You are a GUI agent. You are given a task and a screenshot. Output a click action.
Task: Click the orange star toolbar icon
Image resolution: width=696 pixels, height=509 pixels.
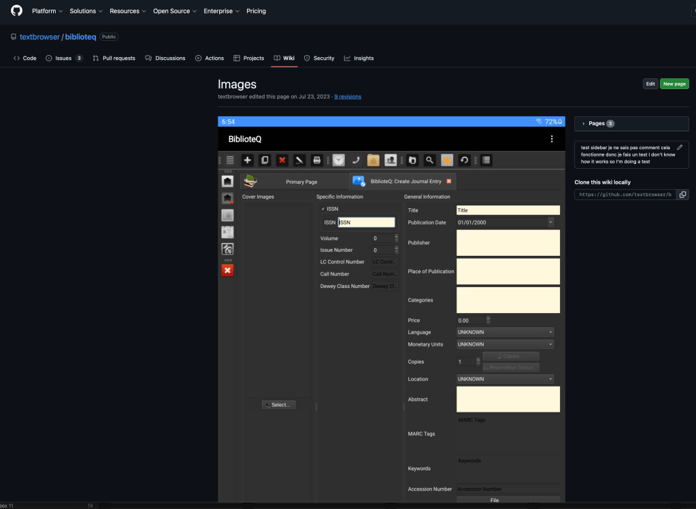pyautogui.click(x=447, y=160)
